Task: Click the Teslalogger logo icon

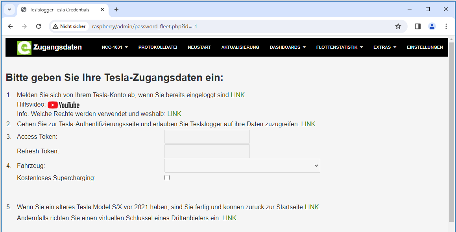Action: click(x=24, y=48)
